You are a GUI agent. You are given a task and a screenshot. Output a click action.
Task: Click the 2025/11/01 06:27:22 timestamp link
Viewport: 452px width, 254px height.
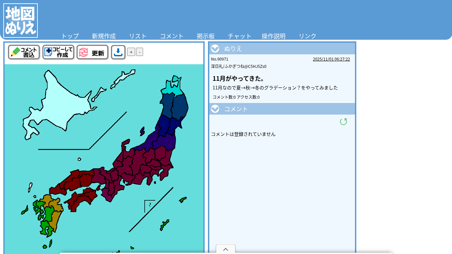tap(331, 59)
